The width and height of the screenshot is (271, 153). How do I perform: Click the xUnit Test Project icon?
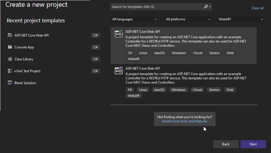10,71
